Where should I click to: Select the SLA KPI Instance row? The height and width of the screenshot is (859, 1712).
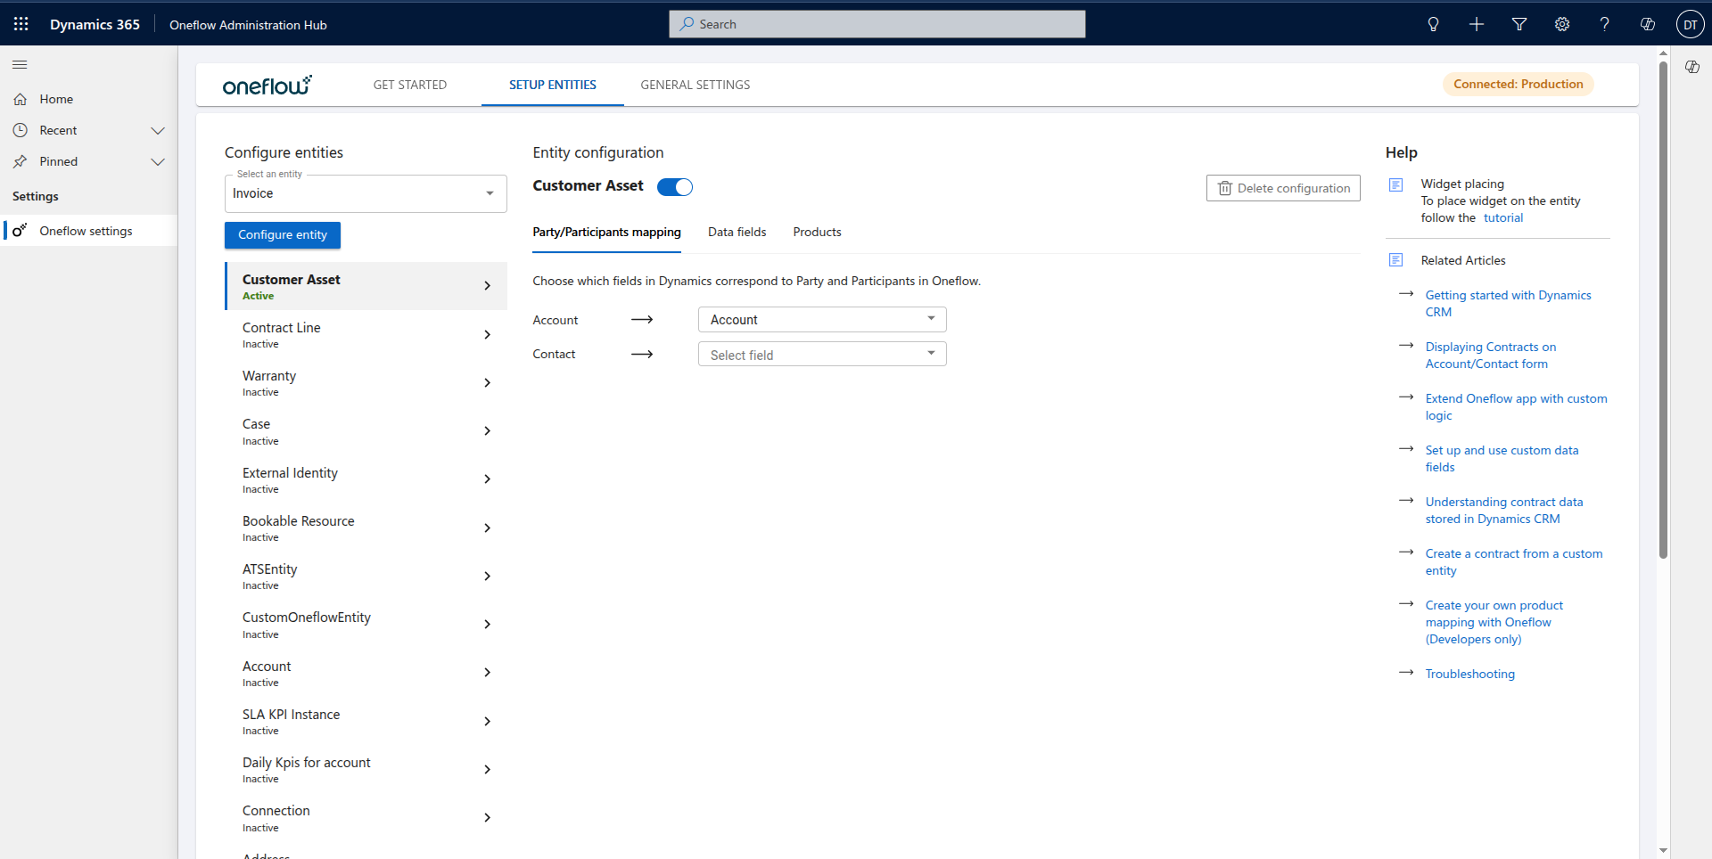click(x=366, y=721)
